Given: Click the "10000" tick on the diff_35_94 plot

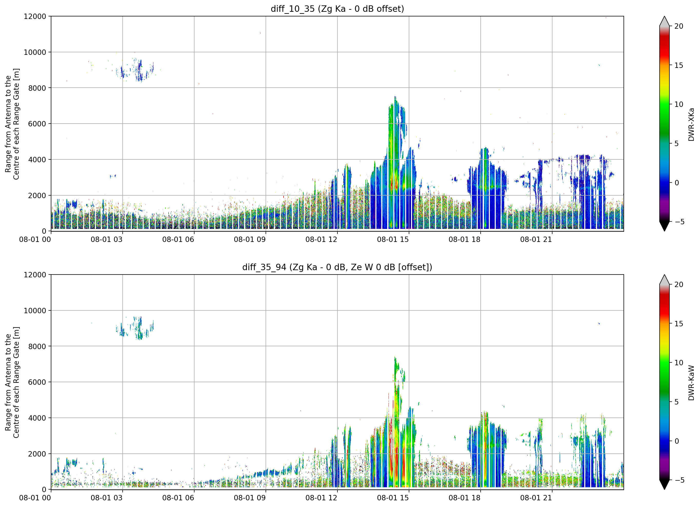Looking at the screenshot, I should pyautogui.click(x=35, y=311).
